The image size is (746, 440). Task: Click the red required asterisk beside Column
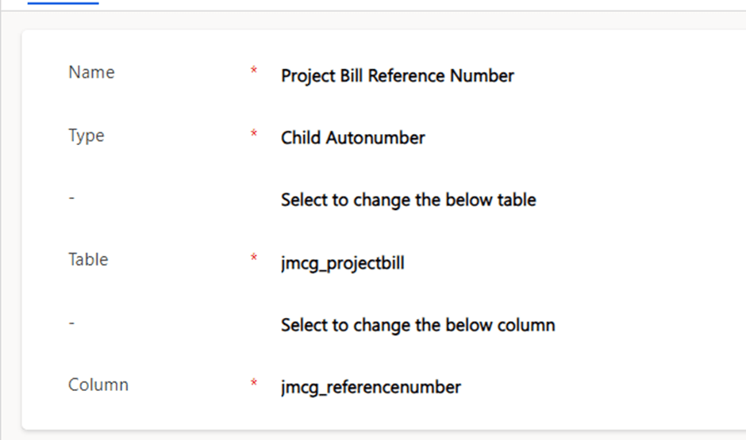254,385
